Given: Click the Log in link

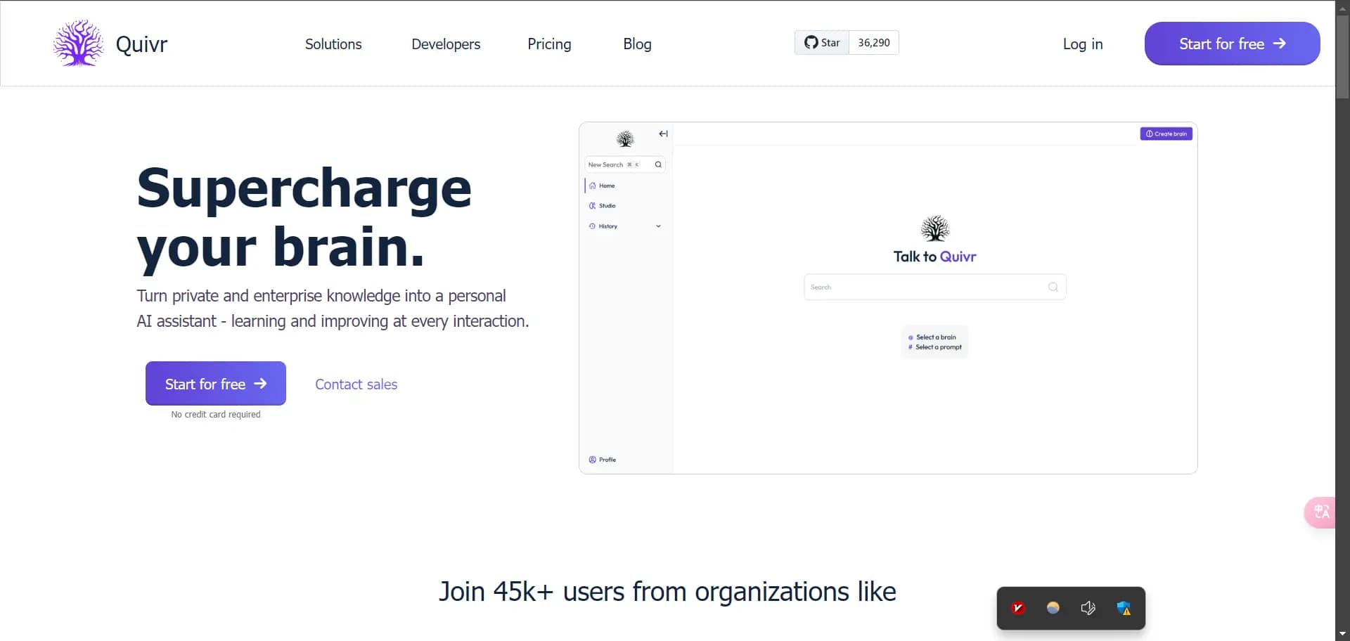Looking at the screenshot, I should click(x=1082, y=44).
